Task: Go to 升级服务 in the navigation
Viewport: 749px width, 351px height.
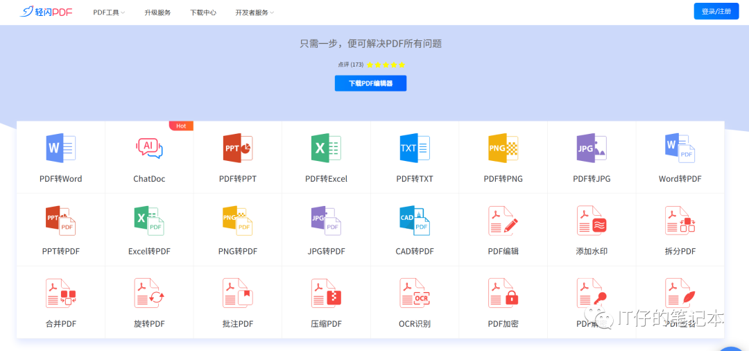Action: [x=157, y=12]
